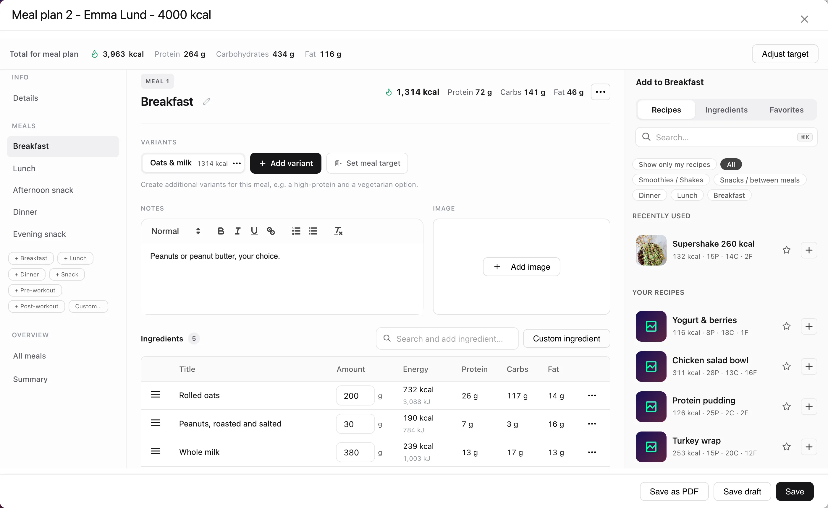Screen dimensions: 828x508
Task: Insert numbered list in notes
Action: coord(296,231)
